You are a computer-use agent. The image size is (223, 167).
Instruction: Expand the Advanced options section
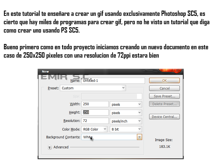pyautogui.click(x=50, y=147)
